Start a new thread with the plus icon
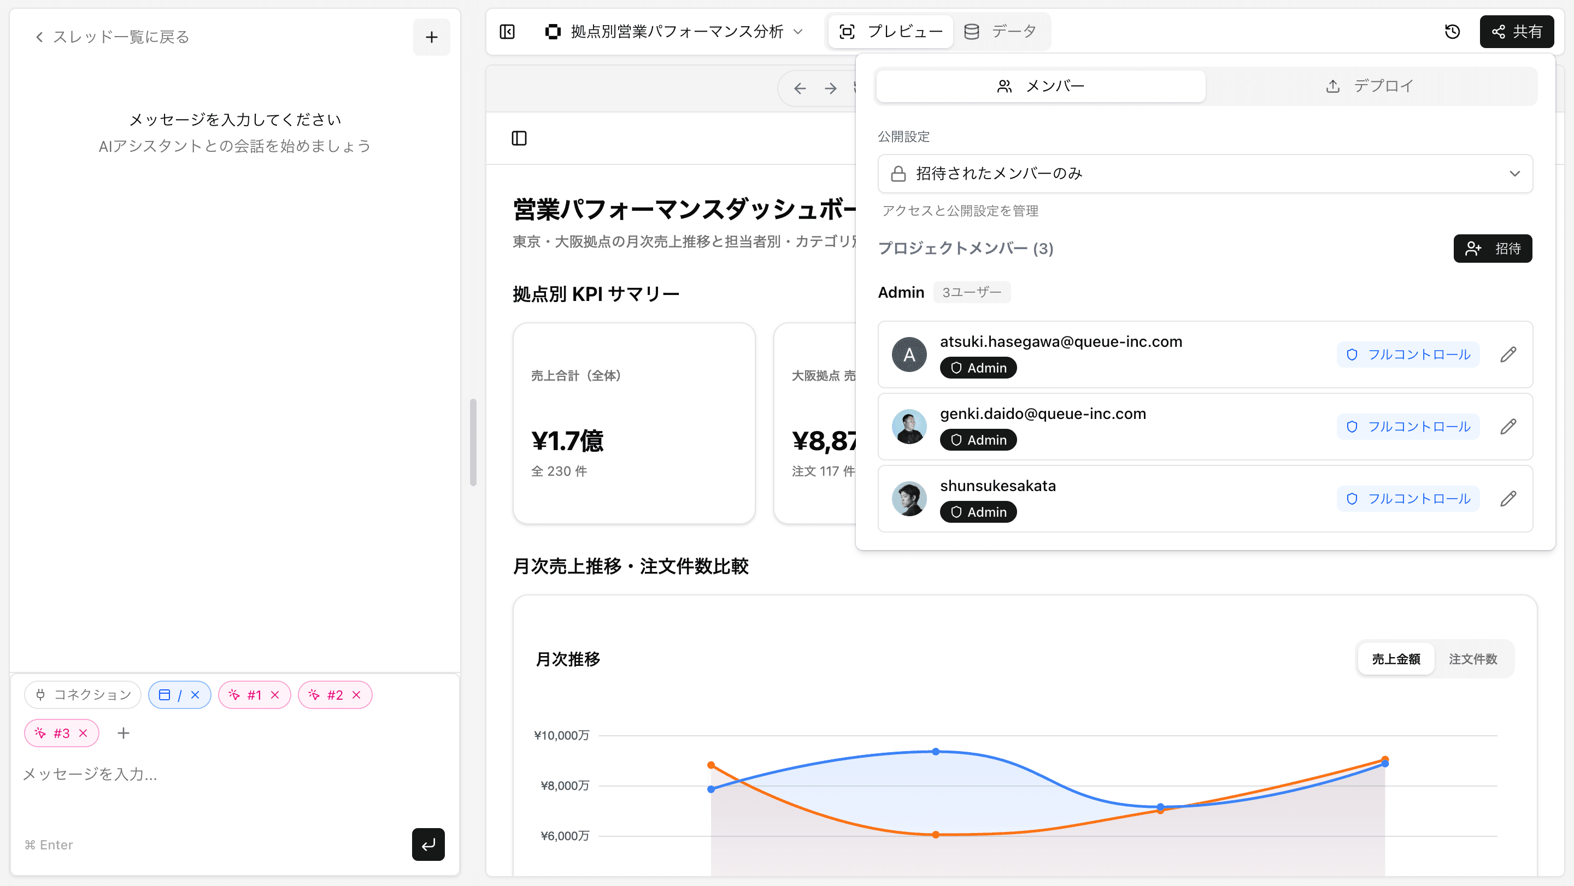 tap(431, 37)
